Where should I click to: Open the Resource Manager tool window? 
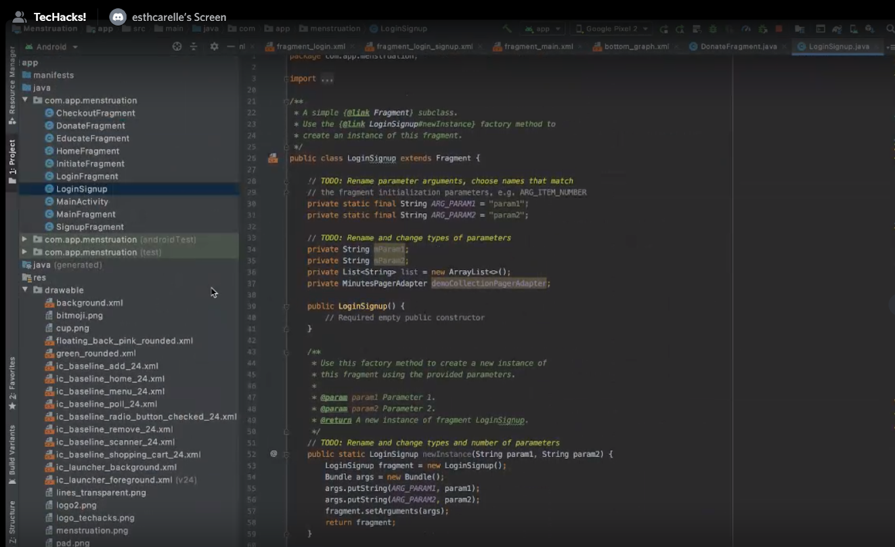point(12,85)
